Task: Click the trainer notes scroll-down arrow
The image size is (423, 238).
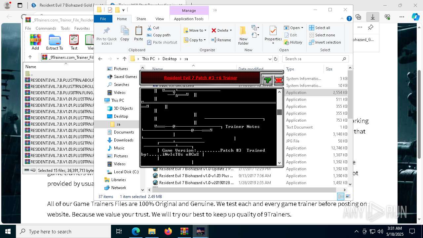Action: 280,163
